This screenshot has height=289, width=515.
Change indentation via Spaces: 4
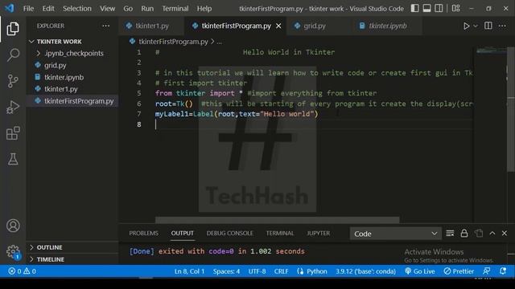pyautogui.click(x=226, y=271)
